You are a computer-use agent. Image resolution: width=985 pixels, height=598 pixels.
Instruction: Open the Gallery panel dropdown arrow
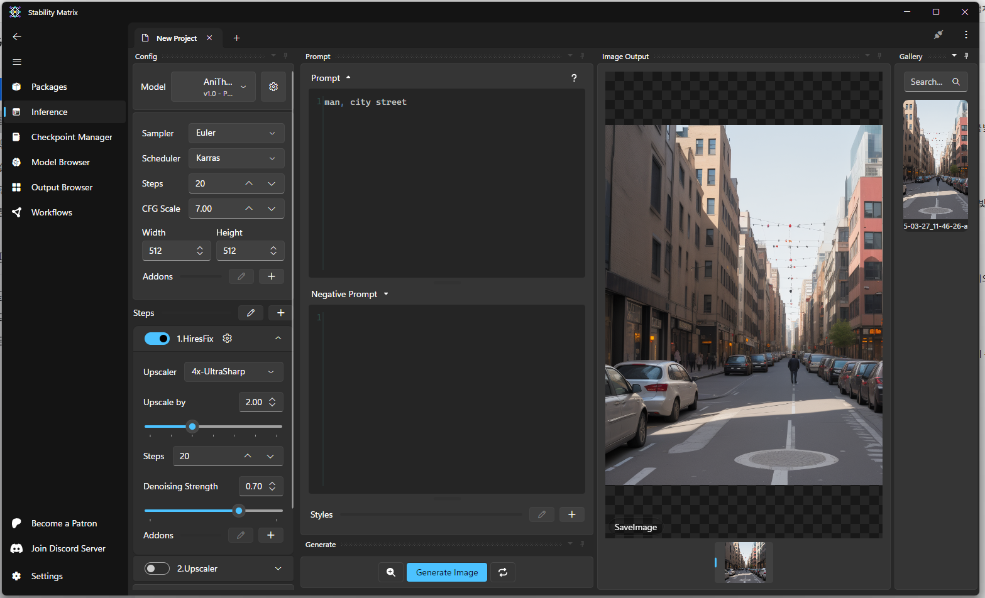pos(954,56)
